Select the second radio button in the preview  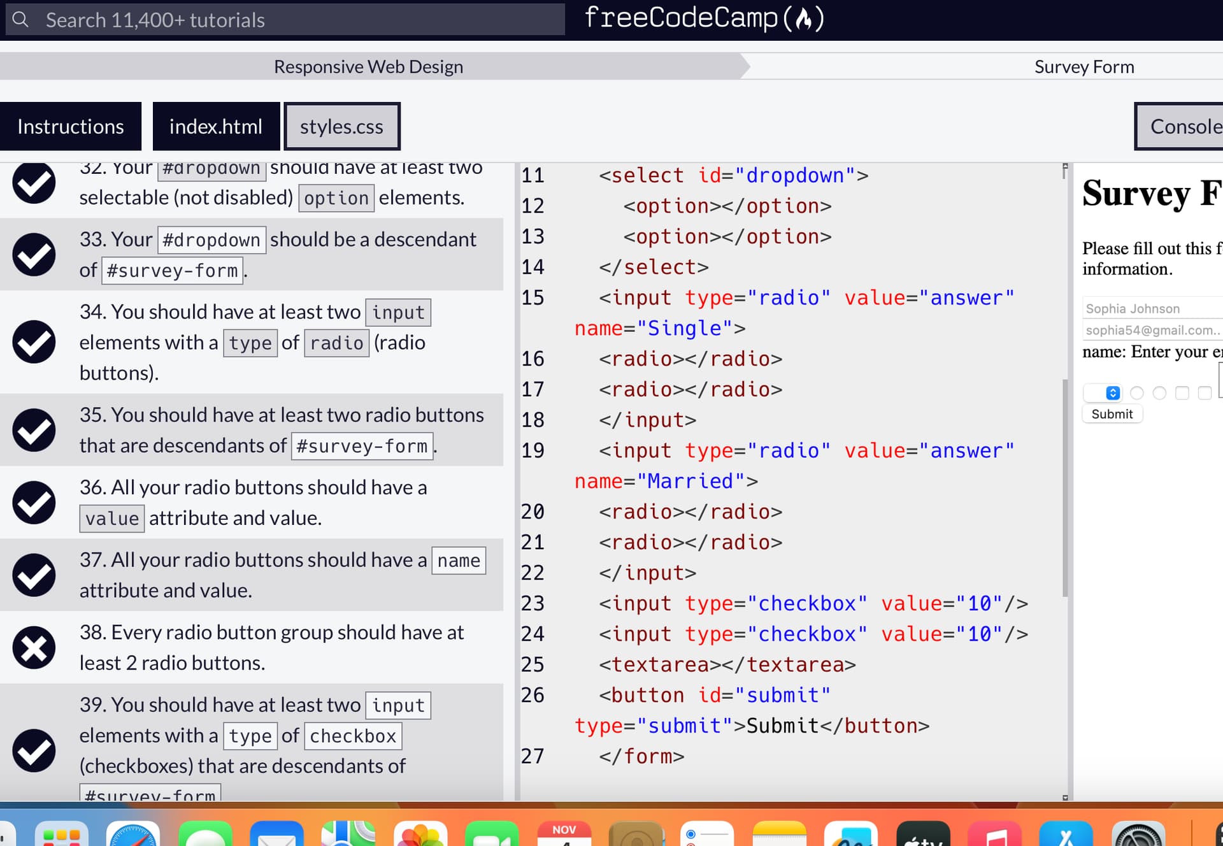coord(1159,393)
